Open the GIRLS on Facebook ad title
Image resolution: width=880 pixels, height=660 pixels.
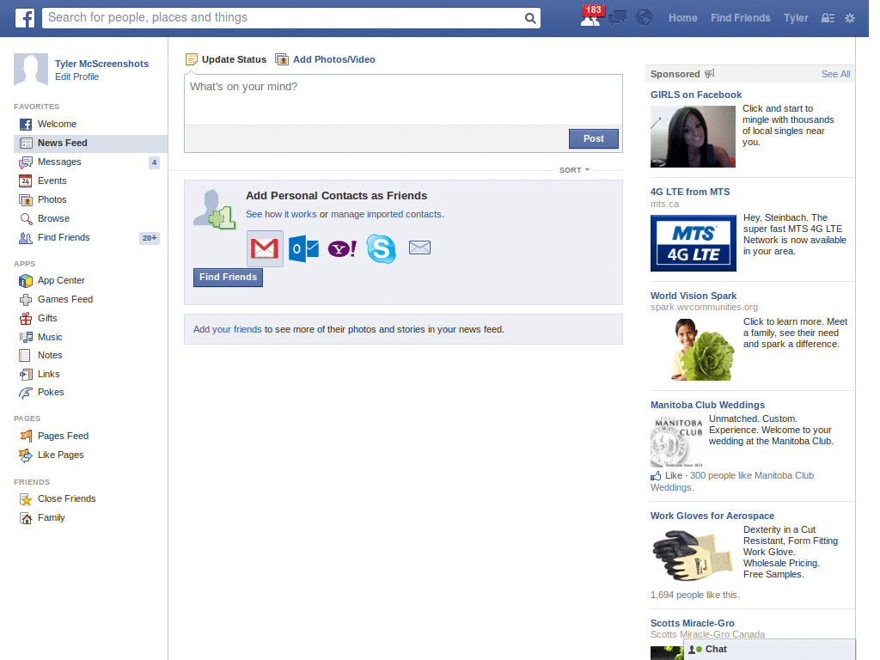[x=696, y=95]
